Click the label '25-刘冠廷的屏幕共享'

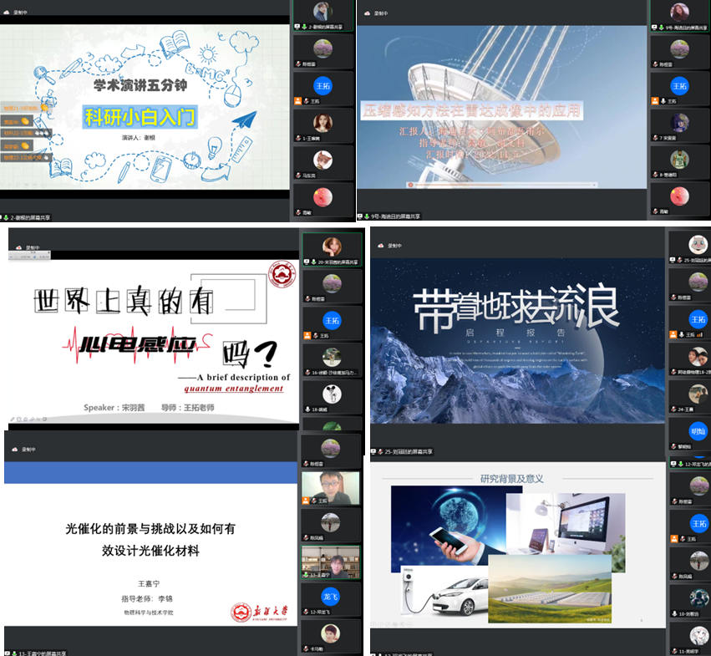tap(409, 451)
